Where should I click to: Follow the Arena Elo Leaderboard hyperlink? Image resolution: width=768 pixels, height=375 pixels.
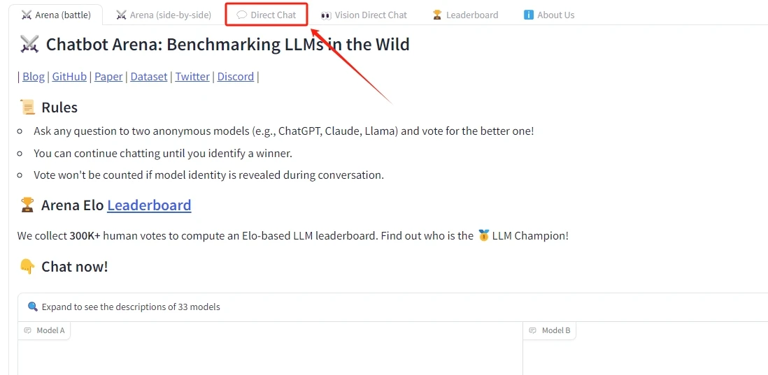click(150, 205)
